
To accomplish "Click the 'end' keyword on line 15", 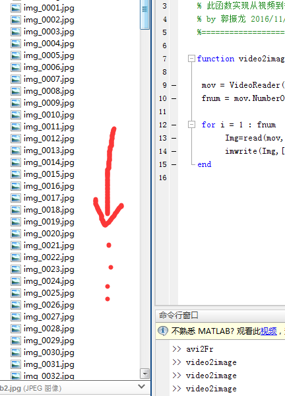I will (205, 164).
